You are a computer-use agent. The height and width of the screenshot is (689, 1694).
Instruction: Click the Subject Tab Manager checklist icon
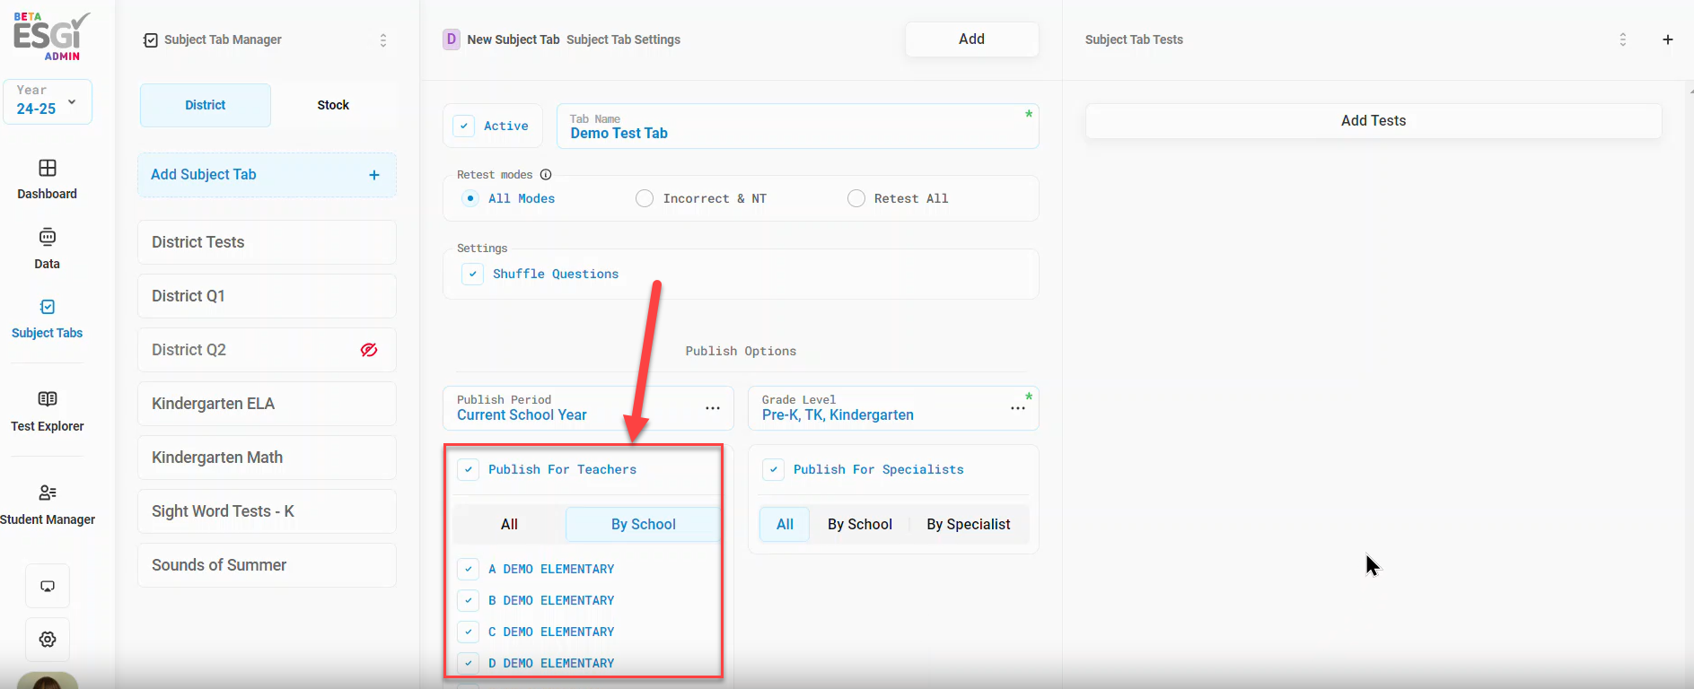tap(151, 40)
